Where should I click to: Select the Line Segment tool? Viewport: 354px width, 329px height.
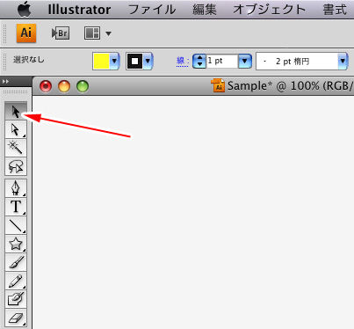pos(16,225)
